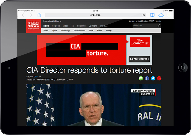191x135 pixels.
Task: Open the Safari bookmarks book icon
Action: click(152, 15)
